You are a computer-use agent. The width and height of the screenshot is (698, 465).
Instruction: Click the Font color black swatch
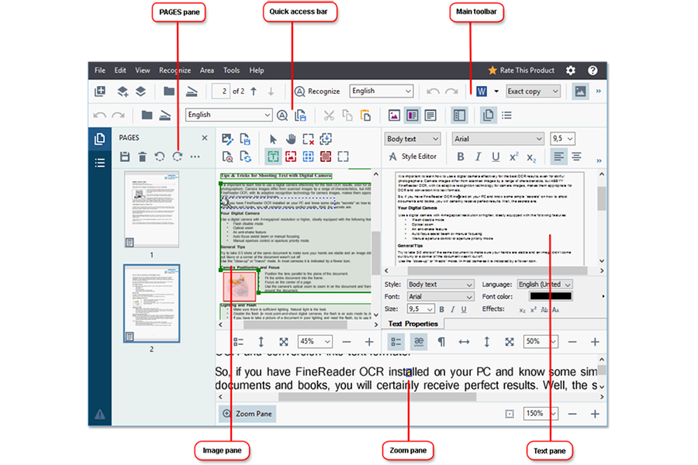coord(550,296)
